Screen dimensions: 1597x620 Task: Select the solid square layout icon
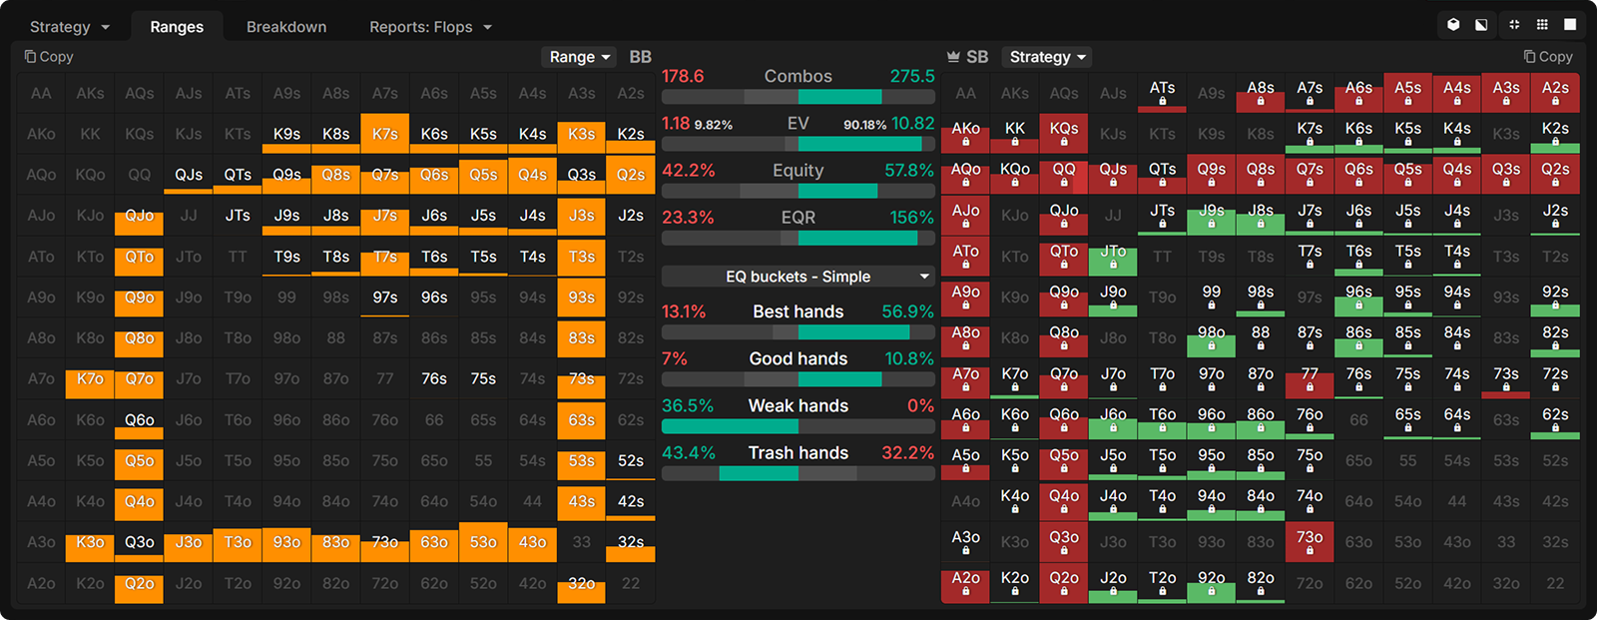[1570, 25]
